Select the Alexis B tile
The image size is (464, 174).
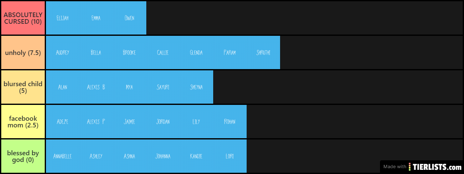click(x=96, y=87)
